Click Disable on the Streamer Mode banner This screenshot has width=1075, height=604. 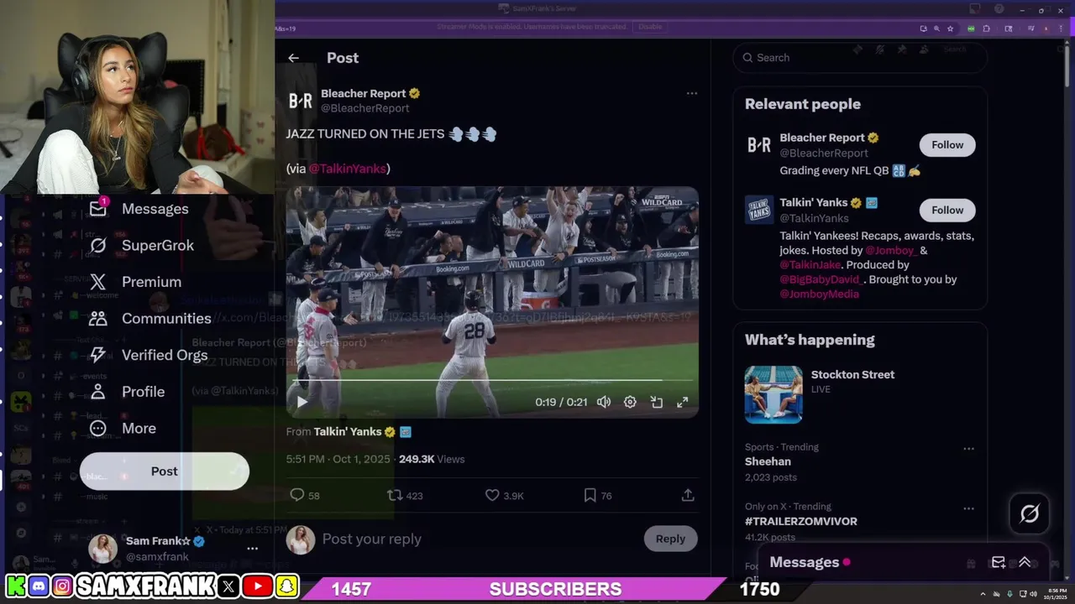pyautogui.click(x=650, y=27)
